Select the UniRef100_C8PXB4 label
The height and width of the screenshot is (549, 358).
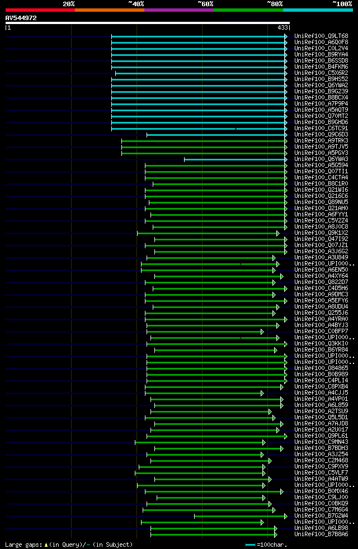(x=321, y=387)
